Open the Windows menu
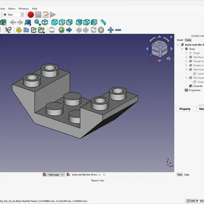The height and width of the screenshot is (204, 204). 23,9
